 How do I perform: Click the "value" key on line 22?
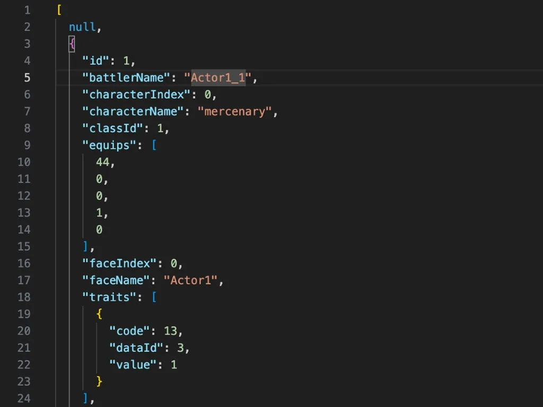pyautogui.click(x=133, y=365)
